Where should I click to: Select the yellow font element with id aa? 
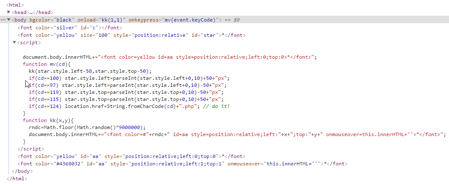pyautogui.click(x=132, y=156)
